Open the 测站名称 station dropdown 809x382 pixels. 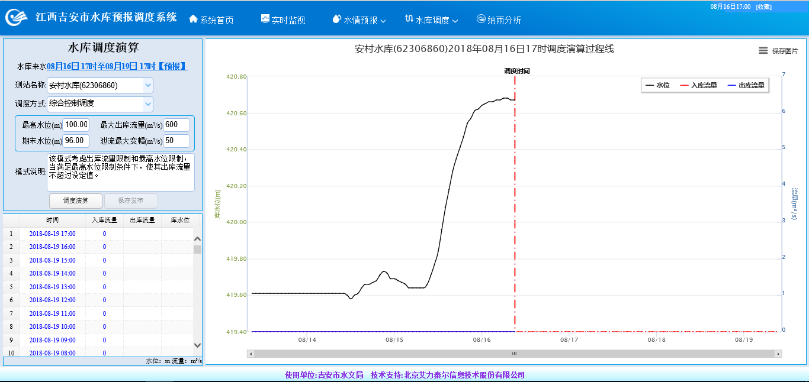tap(148, 85)
